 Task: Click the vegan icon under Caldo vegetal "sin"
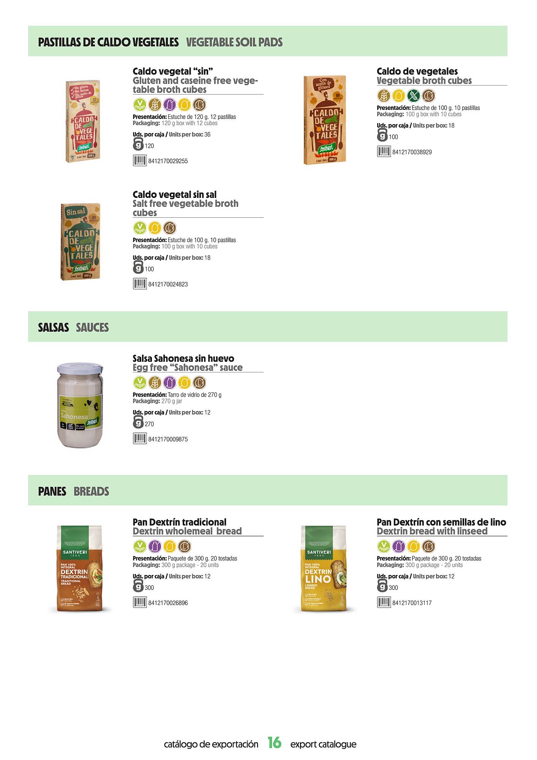pos(140,104)
